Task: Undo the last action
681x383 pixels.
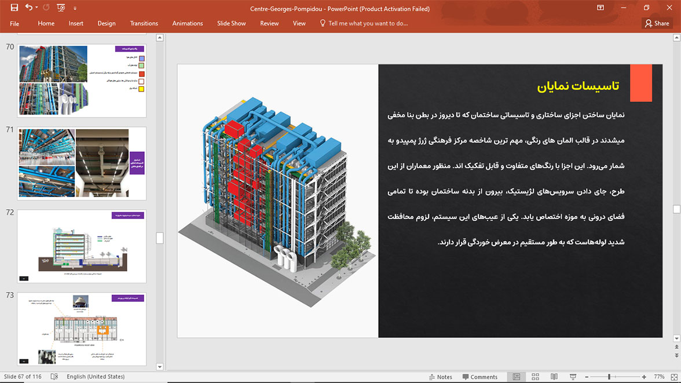Action: pos(29,8)
